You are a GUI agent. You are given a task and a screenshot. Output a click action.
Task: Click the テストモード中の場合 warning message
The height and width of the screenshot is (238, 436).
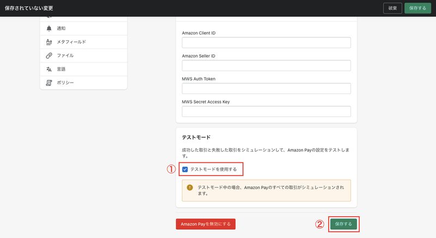coord(270,190)
